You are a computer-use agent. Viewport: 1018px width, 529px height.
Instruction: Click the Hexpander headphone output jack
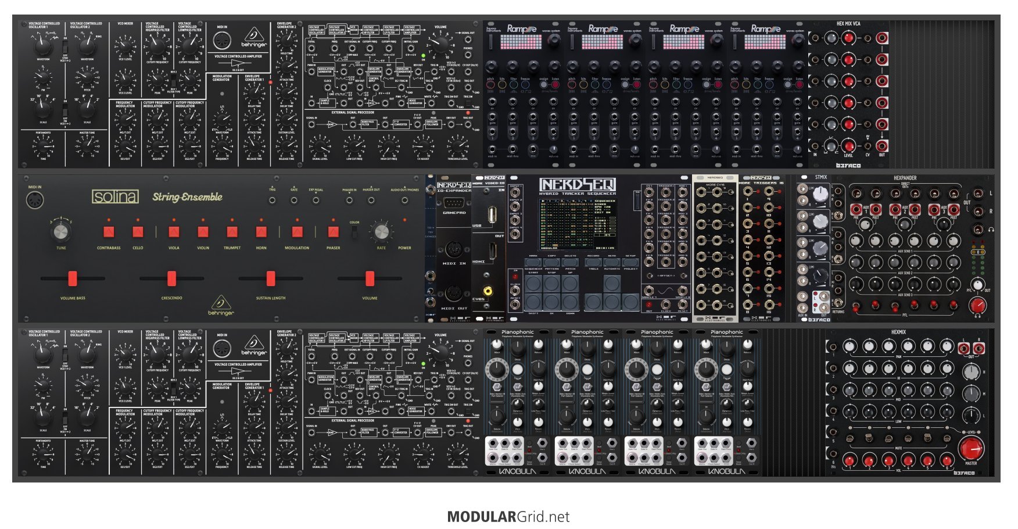tap(978, 230)
